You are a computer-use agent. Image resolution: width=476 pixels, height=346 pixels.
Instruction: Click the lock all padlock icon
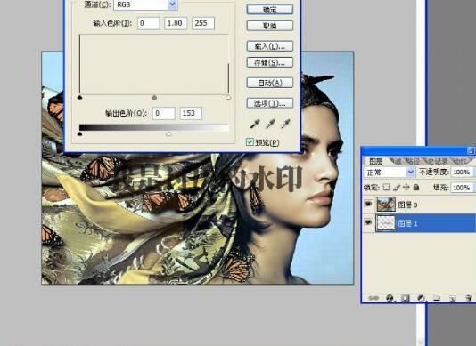[416, 188]
